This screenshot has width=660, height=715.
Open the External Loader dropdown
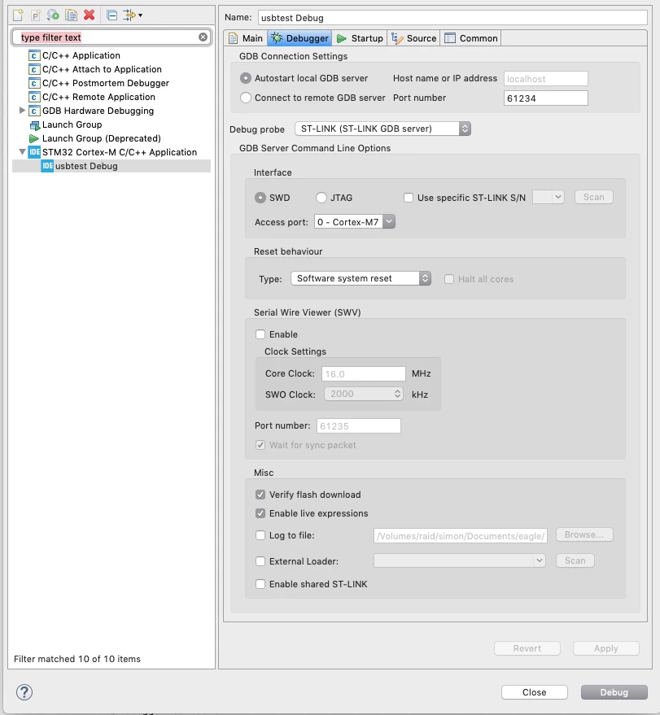point(459,560)
